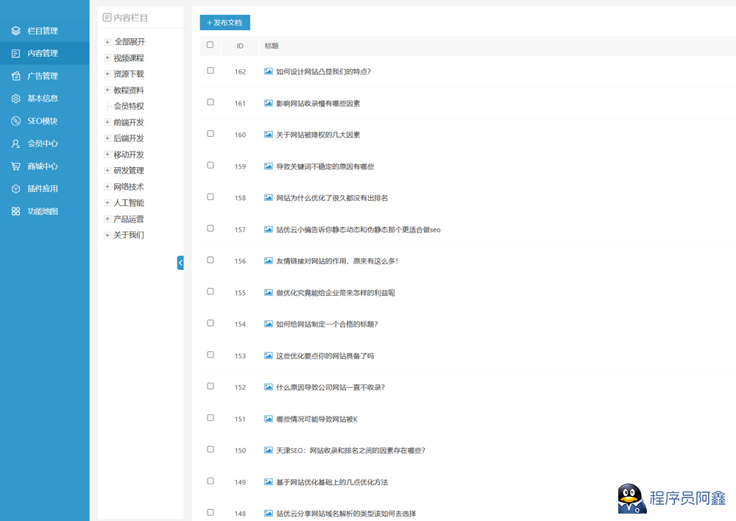This screenshot has height=521, width=736.
Task: Select 会员特权 in the category tree
Action: pos(129,106)
